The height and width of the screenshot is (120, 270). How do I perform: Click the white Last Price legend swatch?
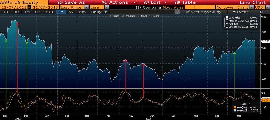click(227, 18)
